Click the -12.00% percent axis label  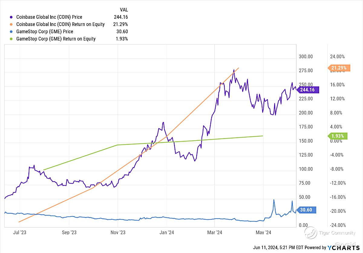tap(338, 183)
